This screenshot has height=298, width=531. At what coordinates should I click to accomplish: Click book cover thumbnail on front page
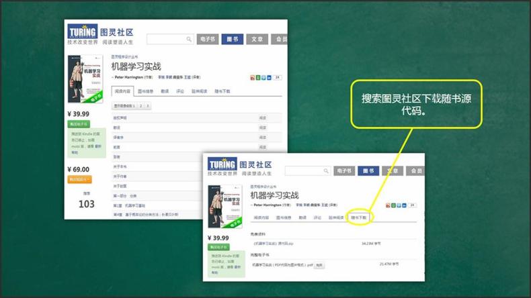click(x=225, y=206)
